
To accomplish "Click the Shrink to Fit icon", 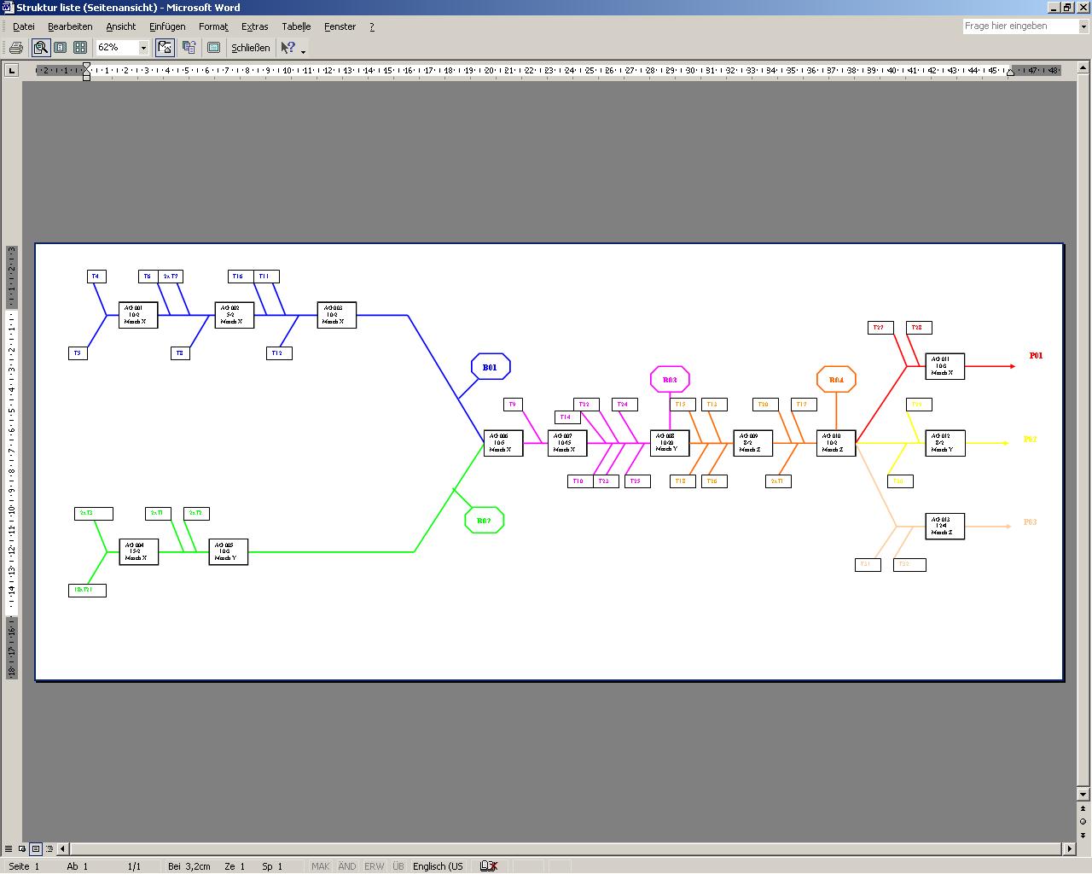I will click(189, 48).
